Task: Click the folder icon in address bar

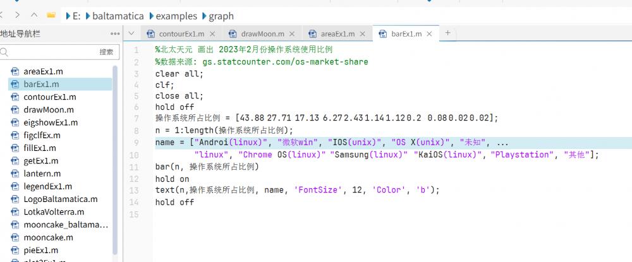Action: coord(51,15)
